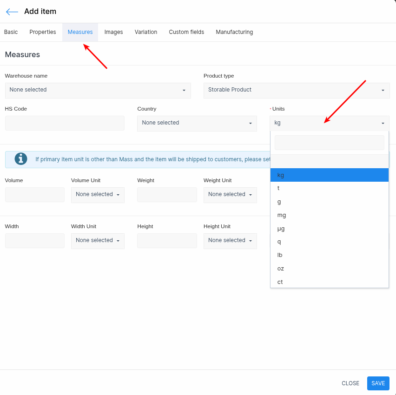
Task: Click the blue info icon
Action: pos(21,159)
